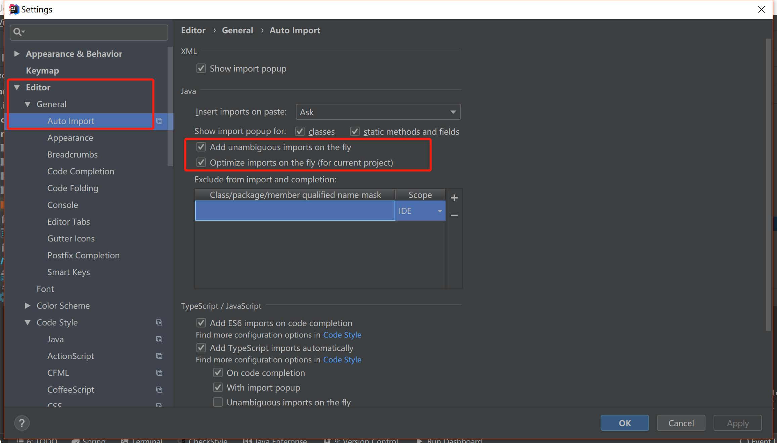Toggle Optimize imports on the fly checkbox
The height and width of the screenshot is (443, 777).
tap(201, 163)
